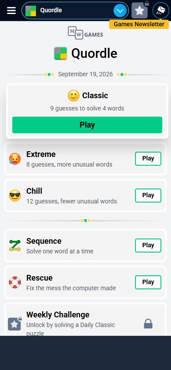Image resolution: width=171 pixels, height=370 pixels.
Task: Play the Classic mode
Action: pyautogui.click(x=87, y=125)
